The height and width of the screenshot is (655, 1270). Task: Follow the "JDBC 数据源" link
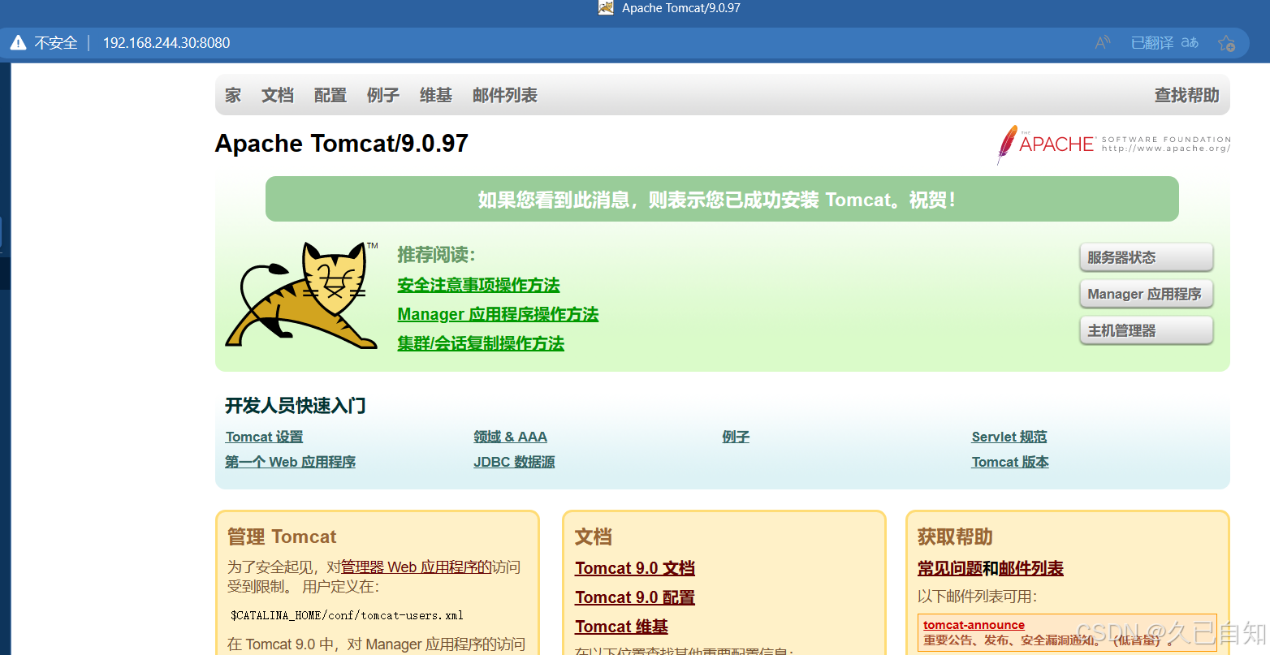pos(514,462)
